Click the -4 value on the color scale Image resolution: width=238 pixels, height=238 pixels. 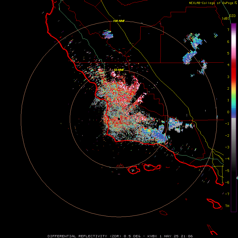(227, 159)
